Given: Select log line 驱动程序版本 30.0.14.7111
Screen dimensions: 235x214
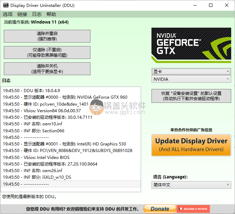Looking at the screenshot, I should tap(71, 117).
